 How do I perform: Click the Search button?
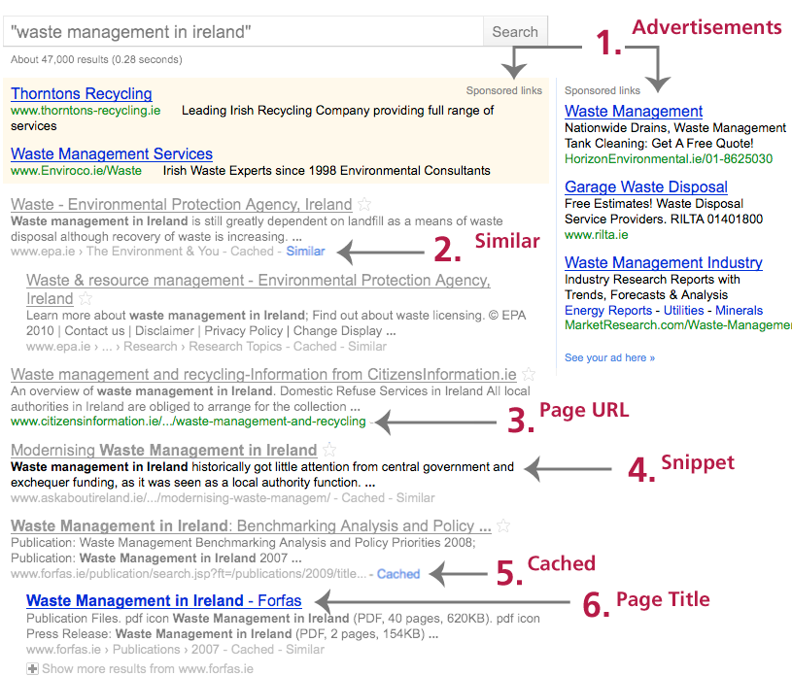(x=515, y=32)
